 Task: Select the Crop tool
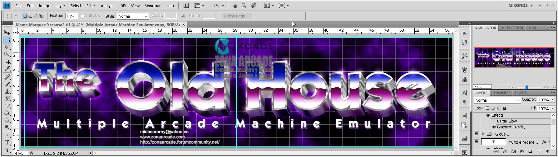[x=7, y=62]
